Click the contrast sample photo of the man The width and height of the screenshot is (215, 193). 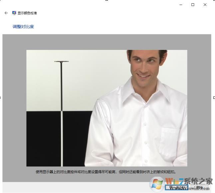pos(107,108)
